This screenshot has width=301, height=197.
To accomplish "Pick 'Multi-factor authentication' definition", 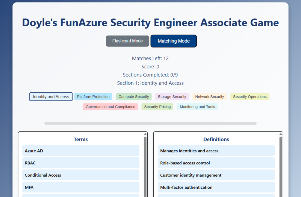I will [x=216, y=187].
